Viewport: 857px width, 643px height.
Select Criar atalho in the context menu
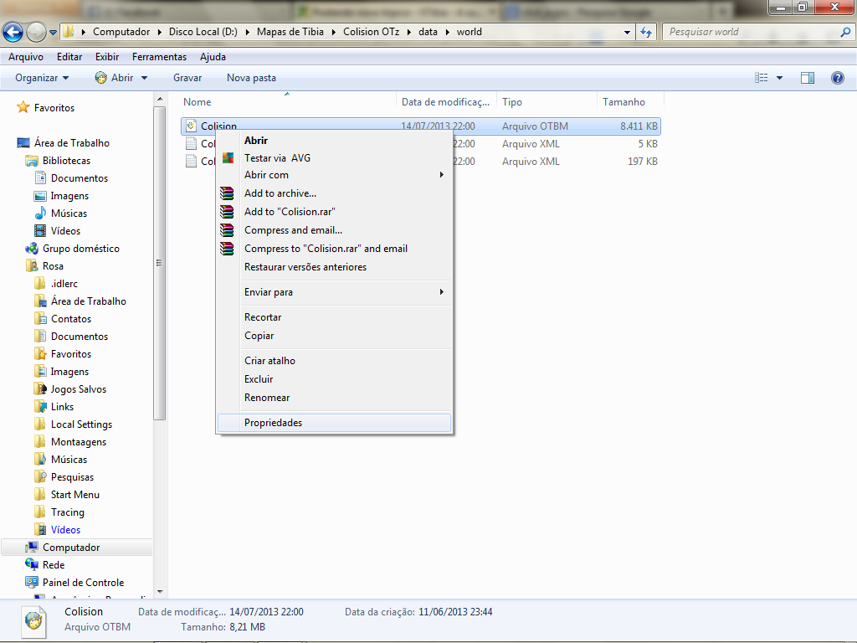[335, 361]
